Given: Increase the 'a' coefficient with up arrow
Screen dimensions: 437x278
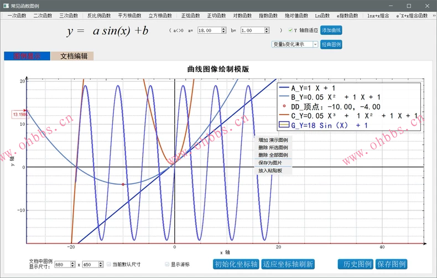Looking at the screenshot, I should click(223, 28).
